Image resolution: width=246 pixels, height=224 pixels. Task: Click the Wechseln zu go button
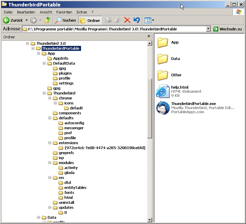point(228,29)
